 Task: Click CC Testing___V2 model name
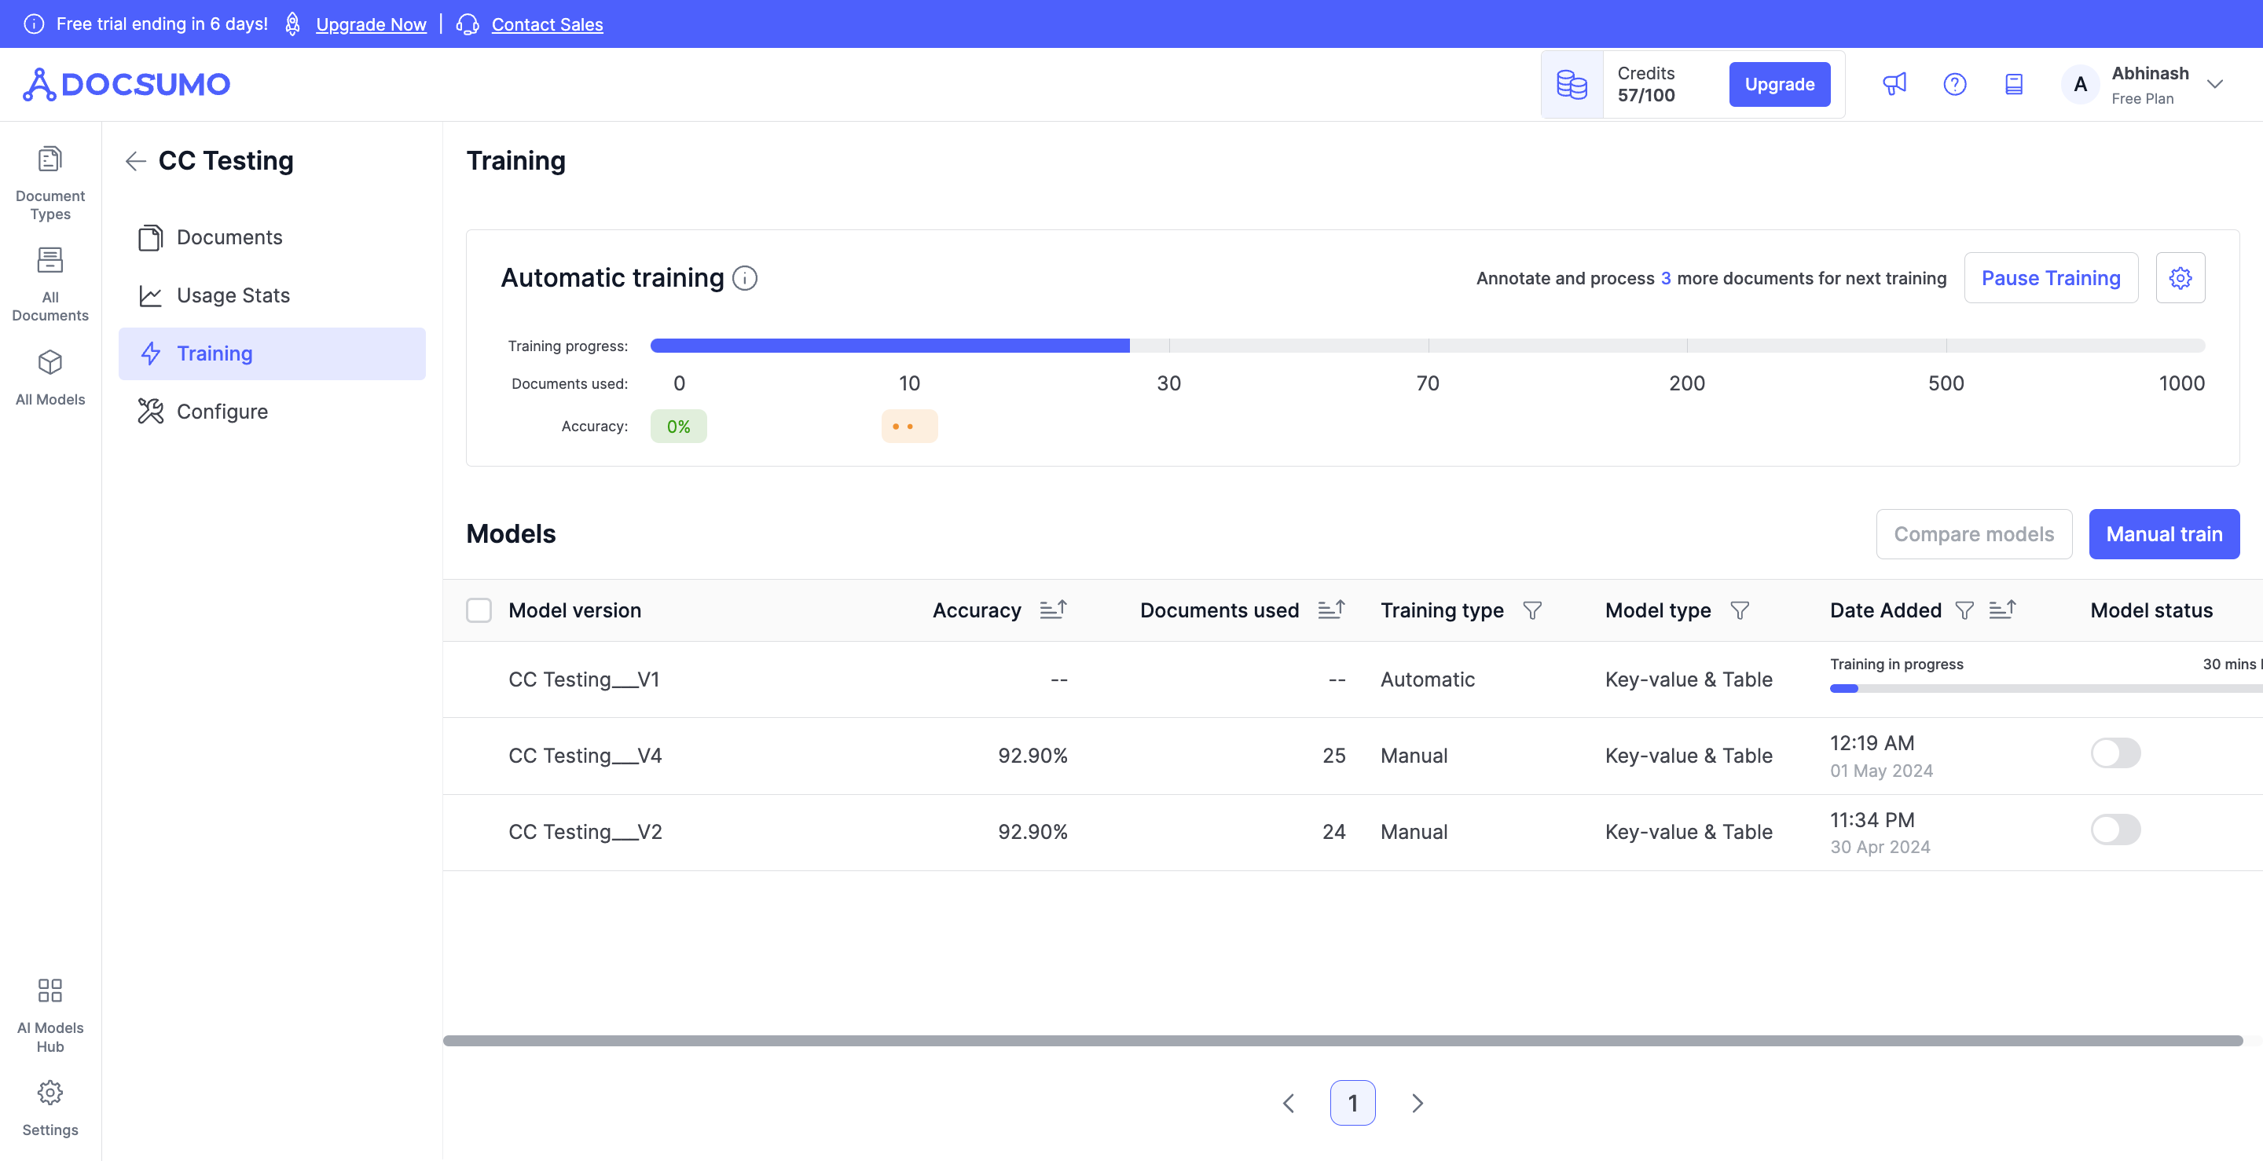585,833
